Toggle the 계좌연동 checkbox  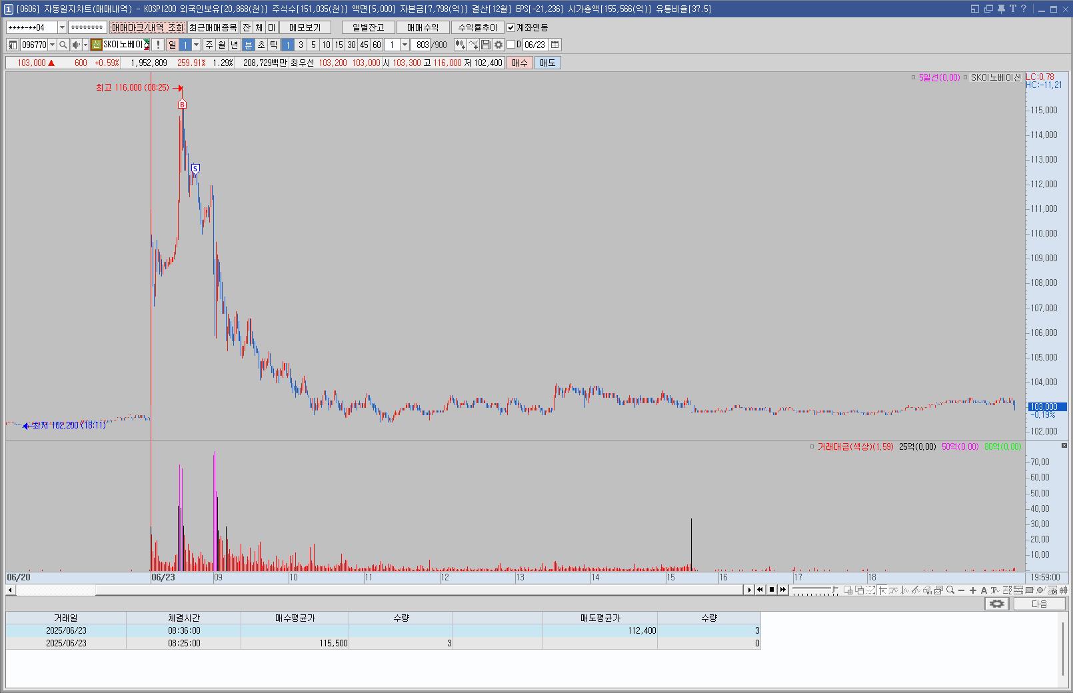click(511, 27)
